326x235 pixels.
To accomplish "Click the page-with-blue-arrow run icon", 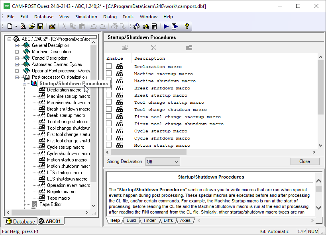I will pos(175,26).
